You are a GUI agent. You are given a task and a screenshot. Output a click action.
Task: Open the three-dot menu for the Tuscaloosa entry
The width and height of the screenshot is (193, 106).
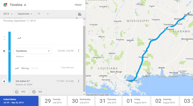(79, 51)
